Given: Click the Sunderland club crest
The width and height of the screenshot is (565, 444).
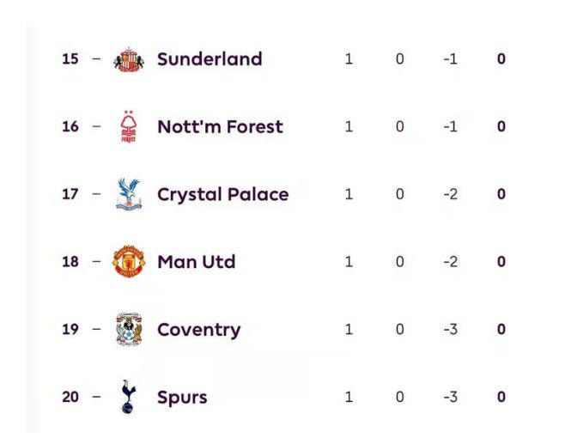Looking at the screenshot, I should point(129,59).
